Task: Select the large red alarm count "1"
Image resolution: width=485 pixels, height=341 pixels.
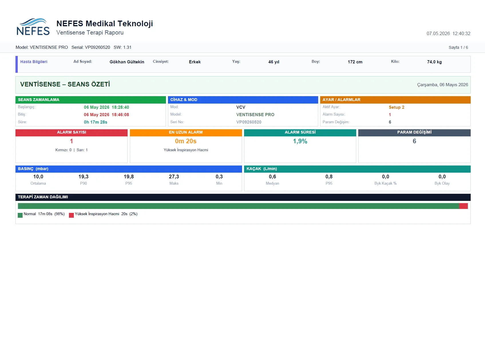Action: 72,141
